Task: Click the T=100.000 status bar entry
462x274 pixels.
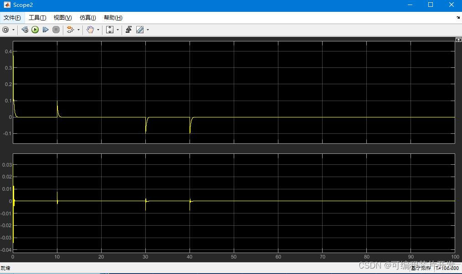Action: tap(447, 268)
